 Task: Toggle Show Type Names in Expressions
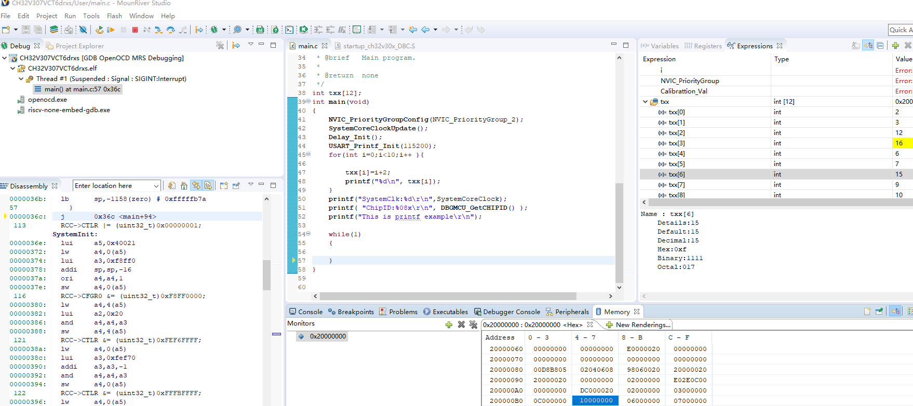(x=856, y=46)
